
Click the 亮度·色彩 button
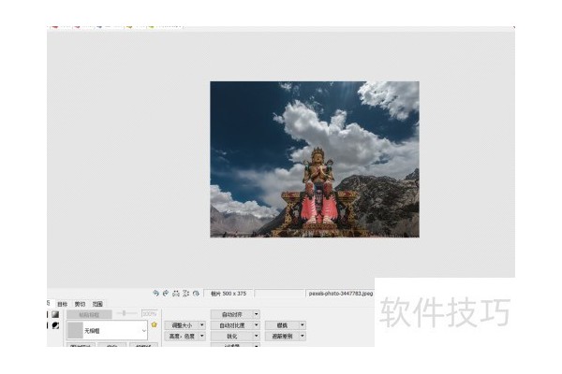[x=182, y=336]
